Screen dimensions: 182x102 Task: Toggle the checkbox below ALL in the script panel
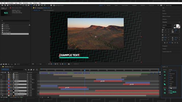pyautogui.click(x=169, y=93)
